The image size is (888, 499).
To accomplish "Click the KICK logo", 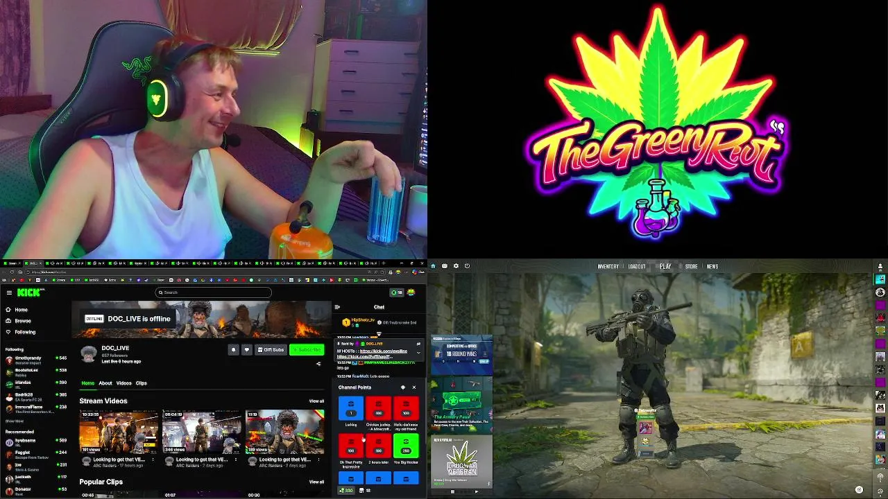I will point(29,292).
